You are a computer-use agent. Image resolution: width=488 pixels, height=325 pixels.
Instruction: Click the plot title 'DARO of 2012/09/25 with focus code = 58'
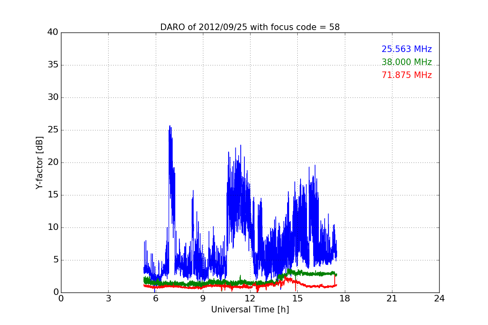pyautogui.click(x=250, y=27)
